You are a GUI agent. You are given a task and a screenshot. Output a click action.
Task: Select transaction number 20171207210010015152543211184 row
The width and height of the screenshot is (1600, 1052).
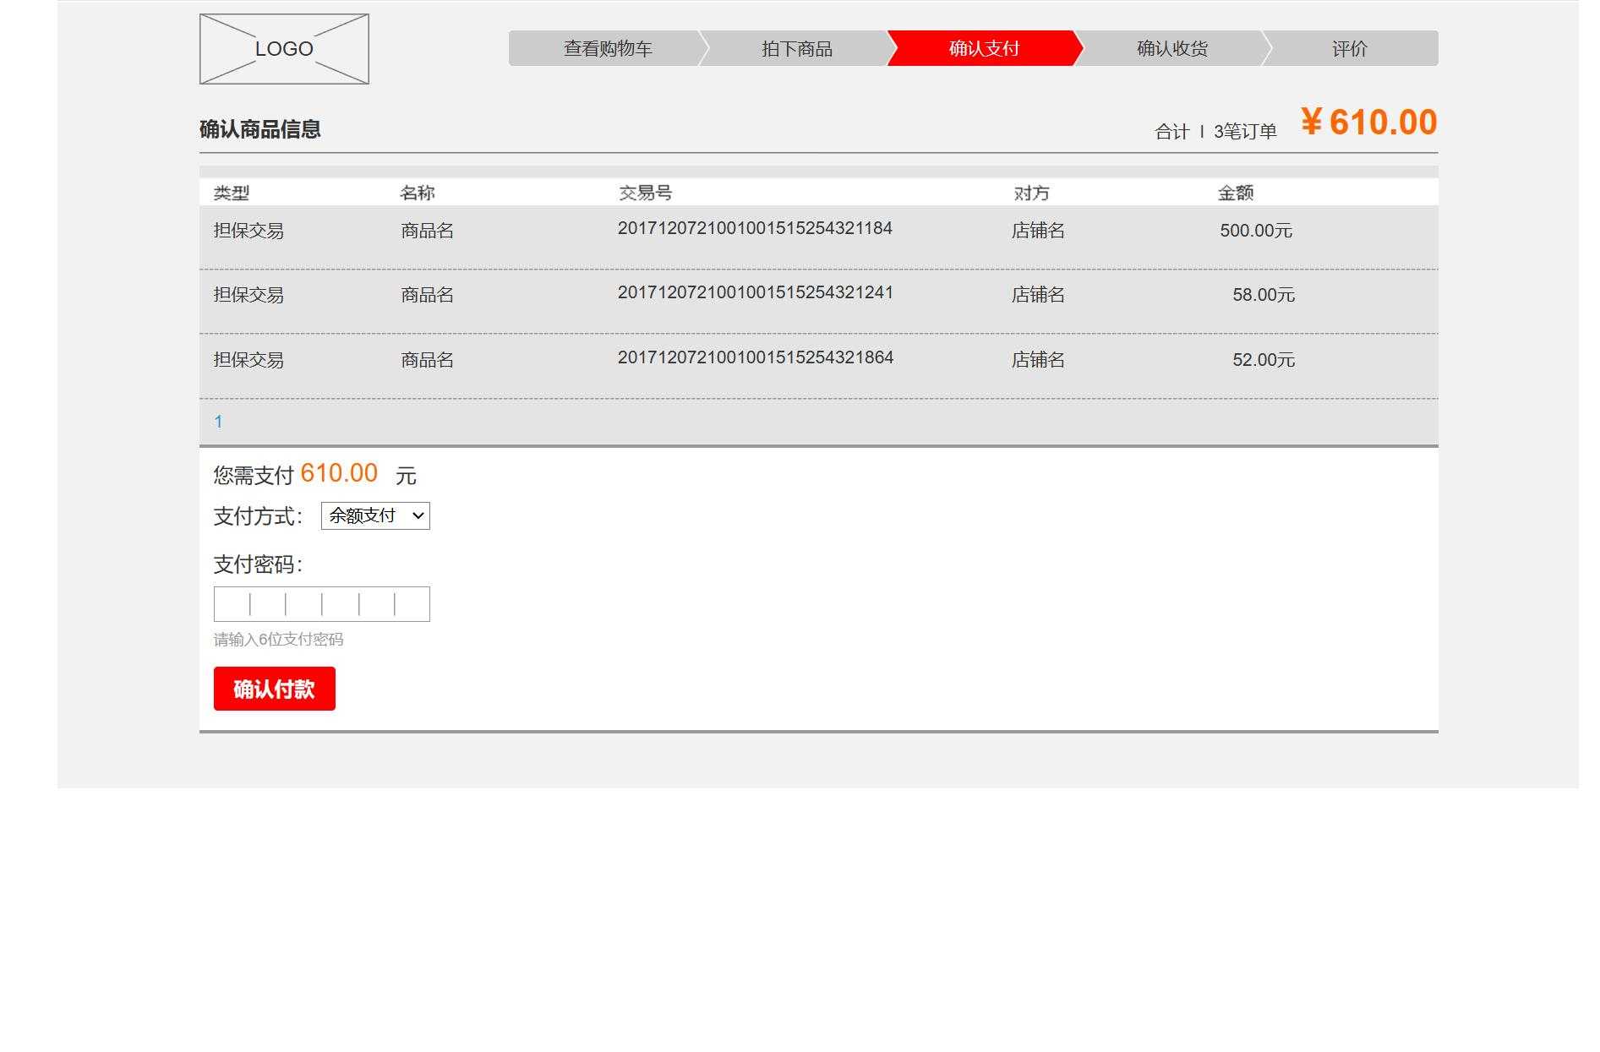[756, 228]
